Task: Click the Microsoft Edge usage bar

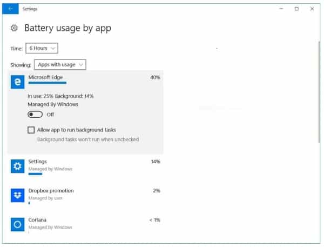Action: pyautogui.click(x=47, y=83)
